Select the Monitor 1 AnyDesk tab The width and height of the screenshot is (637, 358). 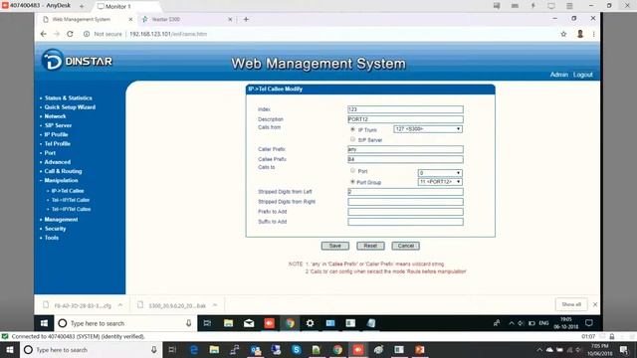pos(117,6)
